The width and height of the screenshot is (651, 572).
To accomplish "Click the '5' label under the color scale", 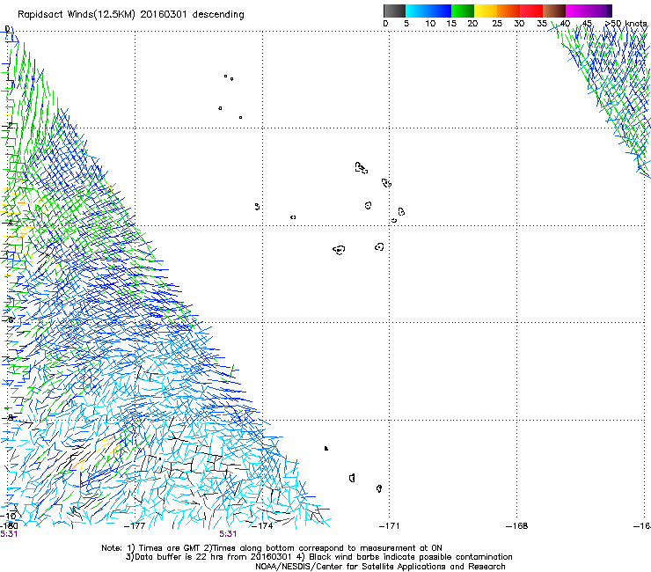I will (x=406, y=23).
